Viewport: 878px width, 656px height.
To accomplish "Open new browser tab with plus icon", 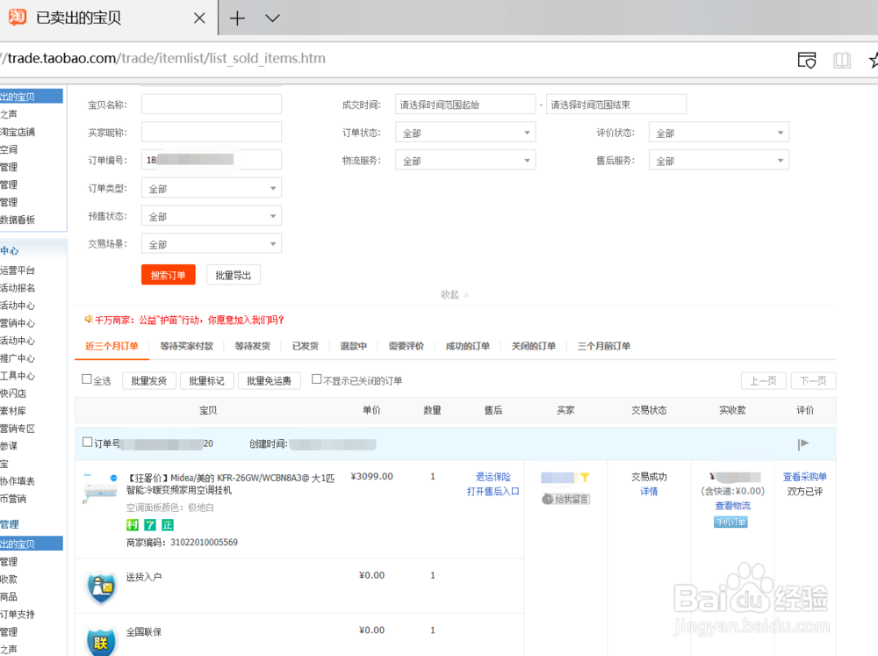I will click(237, 18).
